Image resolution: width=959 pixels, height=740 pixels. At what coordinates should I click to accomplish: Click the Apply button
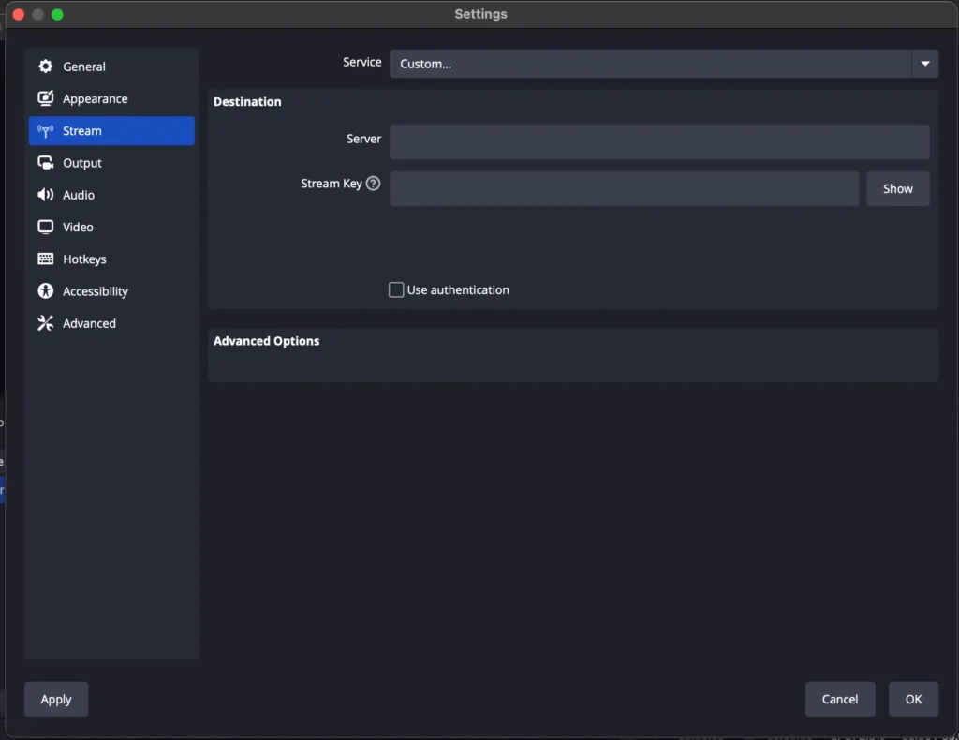pyautogui.click(x=56, y=699)
